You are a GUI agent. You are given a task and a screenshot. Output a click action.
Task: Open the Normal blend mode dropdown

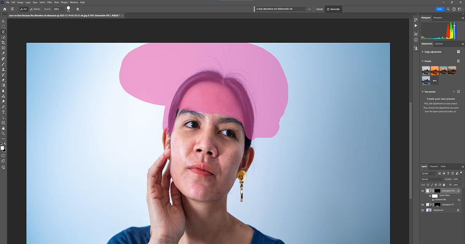coord(431,179)
